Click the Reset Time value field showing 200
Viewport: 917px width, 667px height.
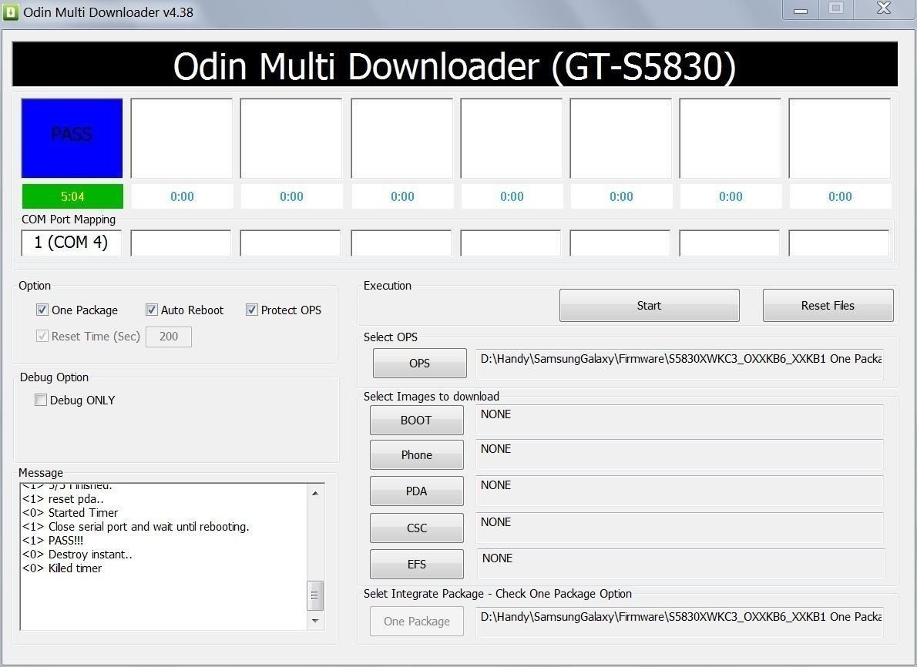169,337
